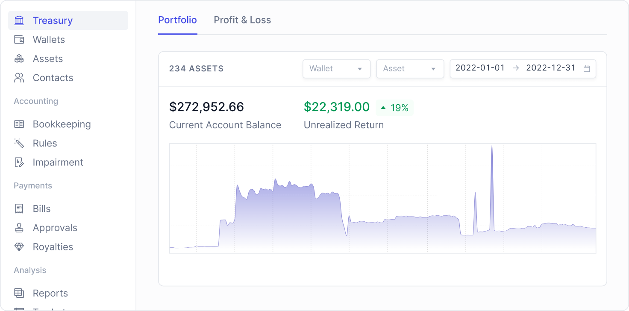The width and height of the screenshot is (629, 311).
Task: Click the Assets cubes icon
Action: pyautogui.click(x=19, y=59)
